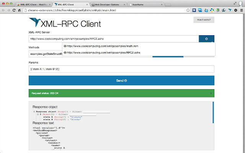245x153 pixels.
Task: Click the green monitor extension icon
Action: [x=218, y=10]
